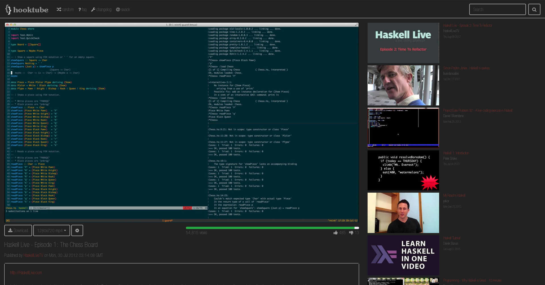The height and width of the screenshot is (285, 545).
Task: Click the Download icon button
Action: tap(10, 230)
